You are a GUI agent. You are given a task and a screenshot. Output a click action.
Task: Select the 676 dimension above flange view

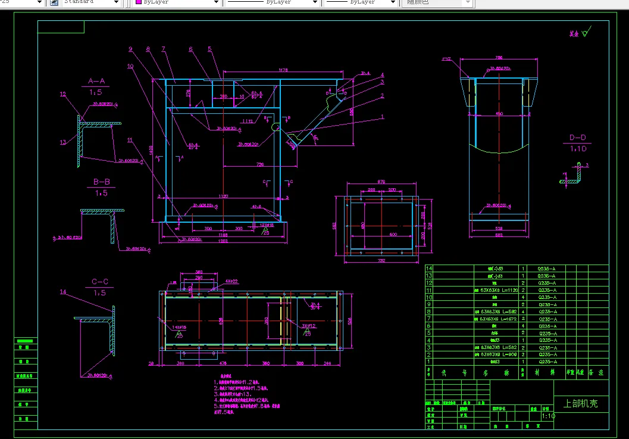(x=381, y=182)
